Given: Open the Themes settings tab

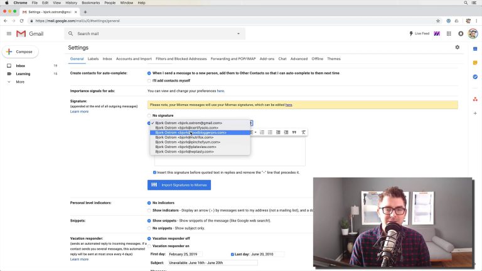Looking at the screenshot, I should (x=333, y=59).
